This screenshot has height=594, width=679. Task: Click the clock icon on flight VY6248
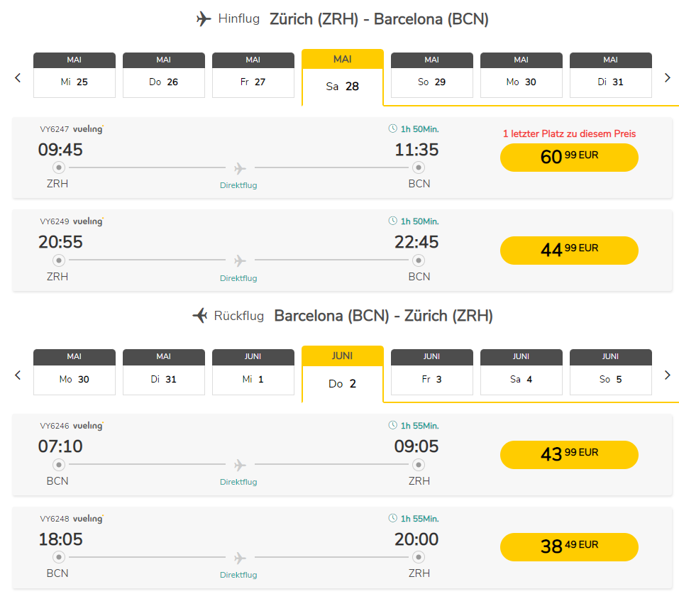pos(393,518)
